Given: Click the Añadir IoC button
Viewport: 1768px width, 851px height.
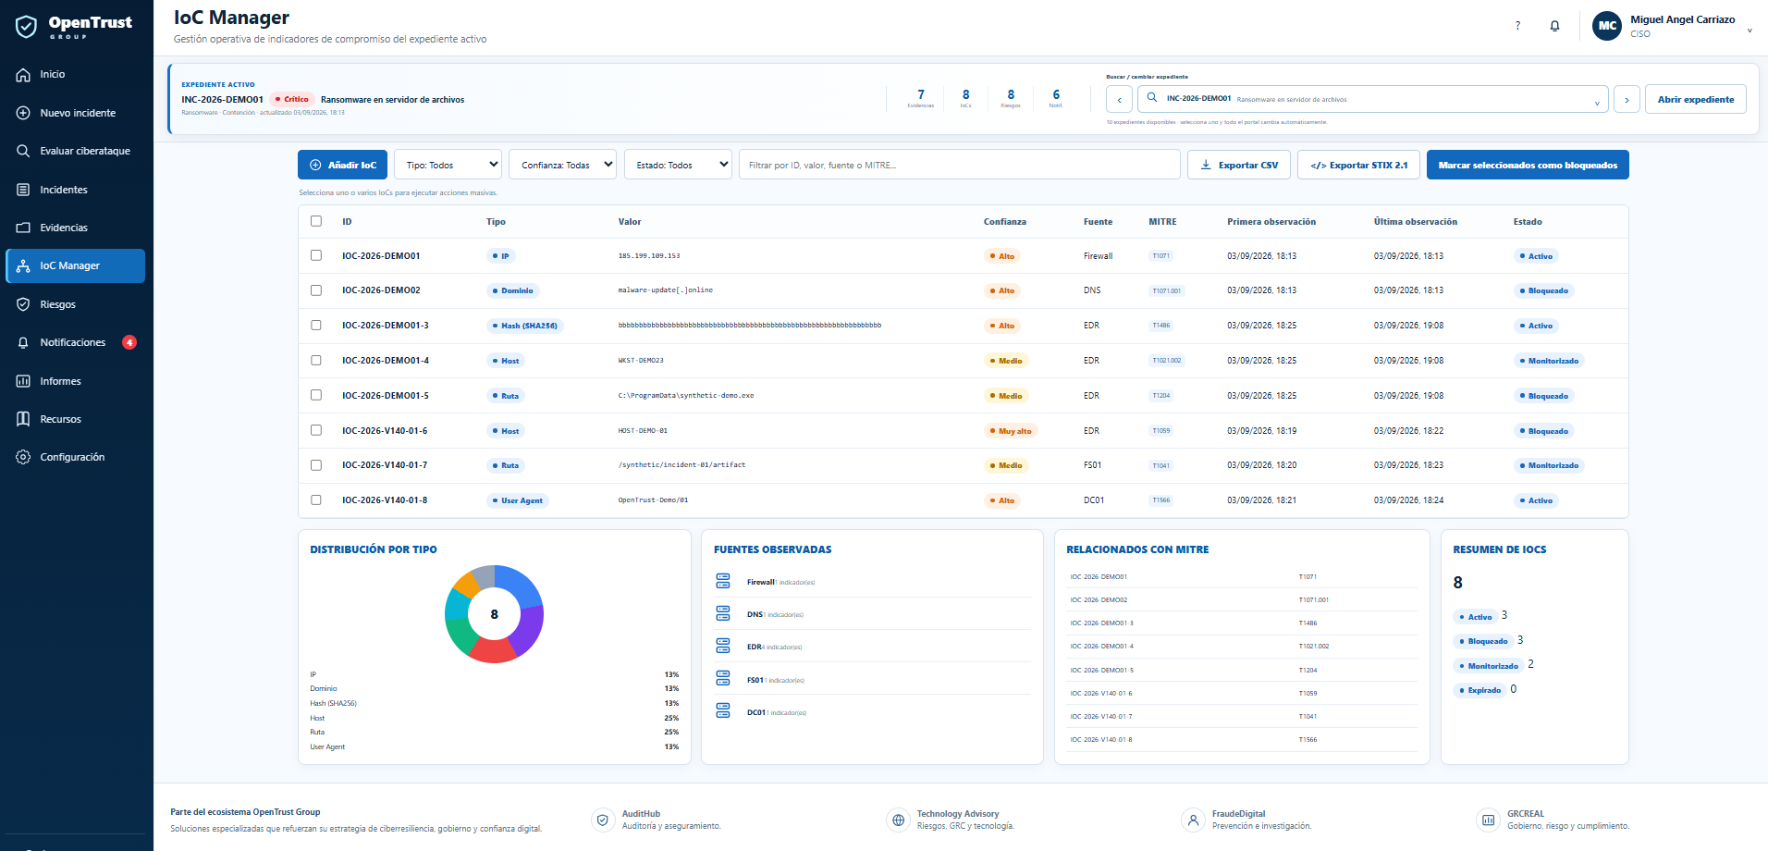Looking at the screenshot, I should [342, 165].
